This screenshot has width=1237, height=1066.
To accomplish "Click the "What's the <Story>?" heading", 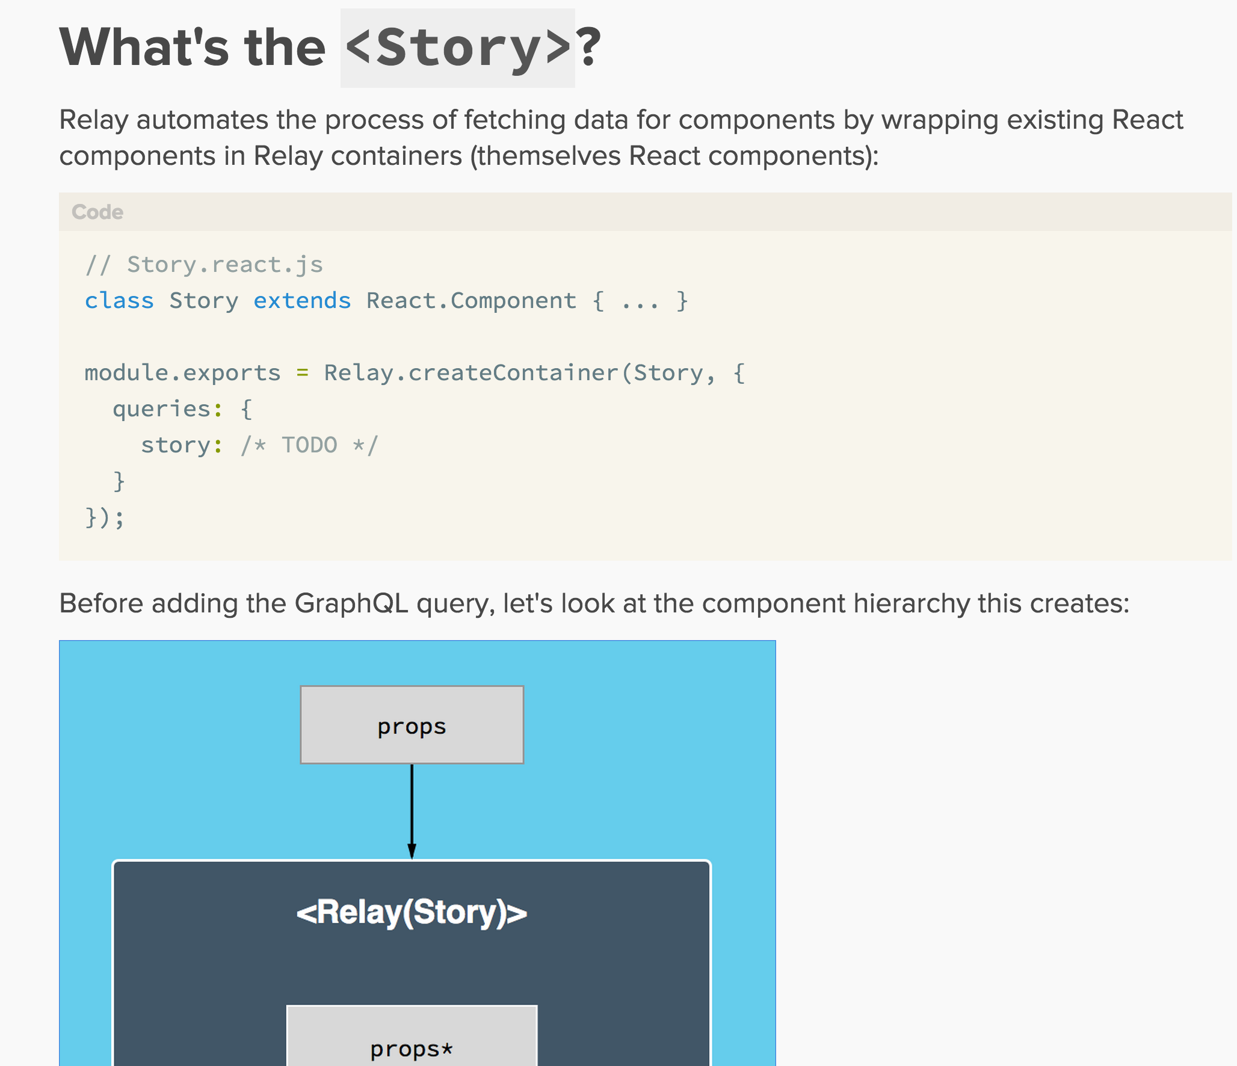I will [x=330, y=48].
